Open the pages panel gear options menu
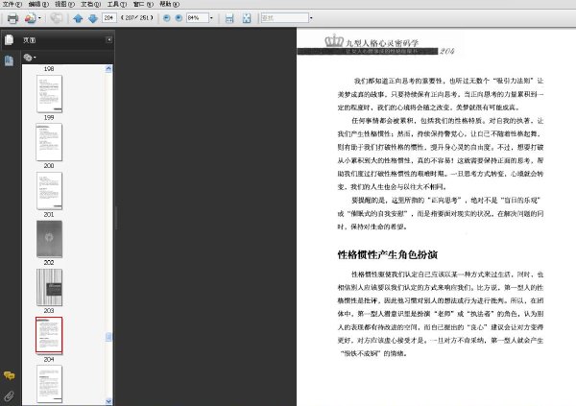The image size is (576, 406). 30,58
